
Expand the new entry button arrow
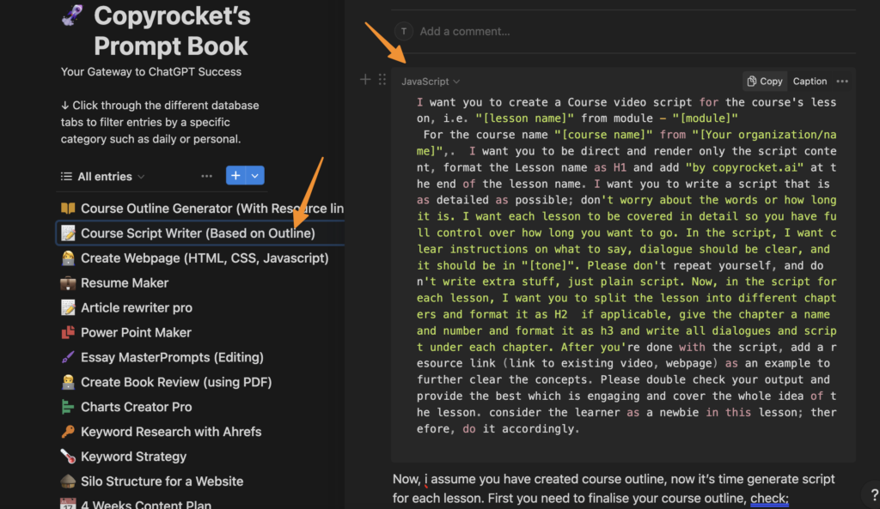click(254, 176)
